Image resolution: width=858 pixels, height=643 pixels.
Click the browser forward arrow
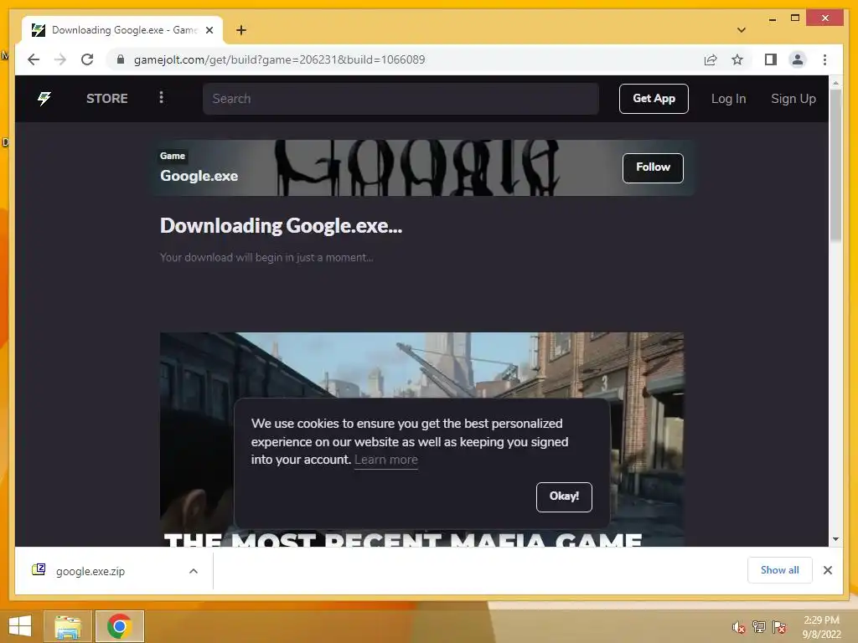point(60,59)
